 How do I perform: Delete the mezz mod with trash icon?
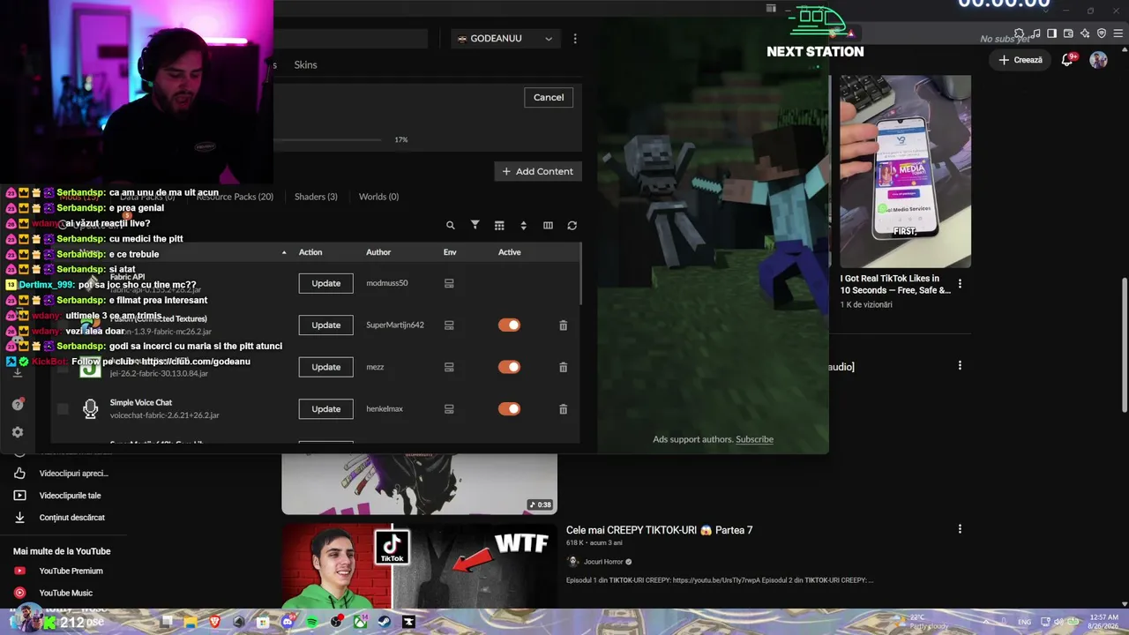click(563, 367)
